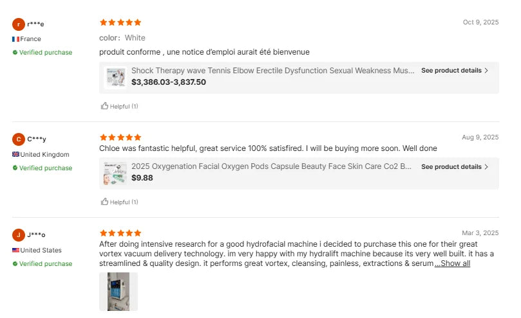Open the chevron next to Shock Therapy details
This screenshot has width=521, height=318.
coord(486,71)
